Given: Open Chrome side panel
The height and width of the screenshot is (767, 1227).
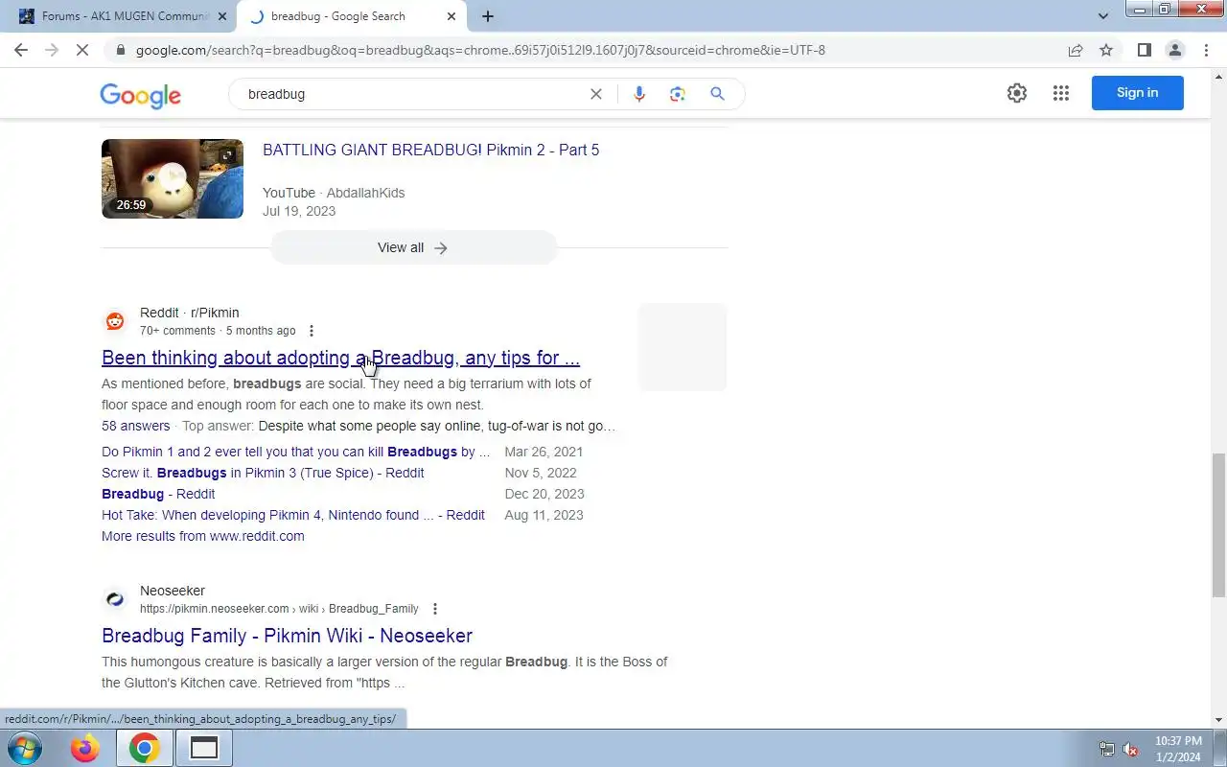Looking at the screenshot, I should (1144, 50).
